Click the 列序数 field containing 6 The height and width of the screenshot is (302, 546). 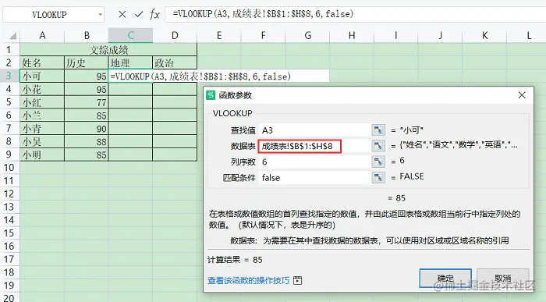tap(315, 162)
